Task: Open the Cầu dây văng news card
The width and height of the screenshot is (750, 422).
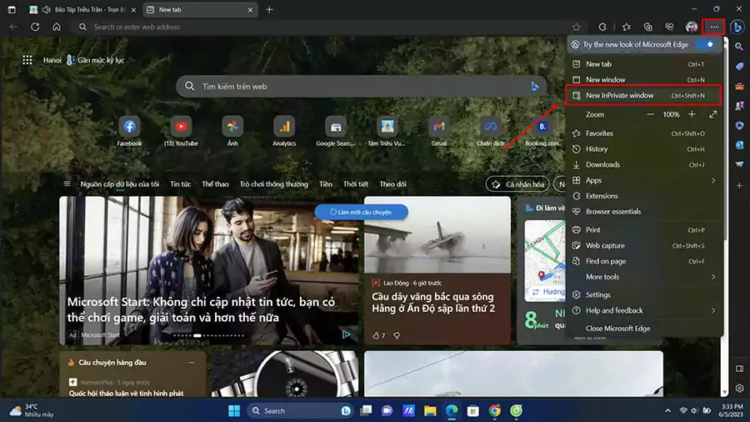Action: click(437, 270)
